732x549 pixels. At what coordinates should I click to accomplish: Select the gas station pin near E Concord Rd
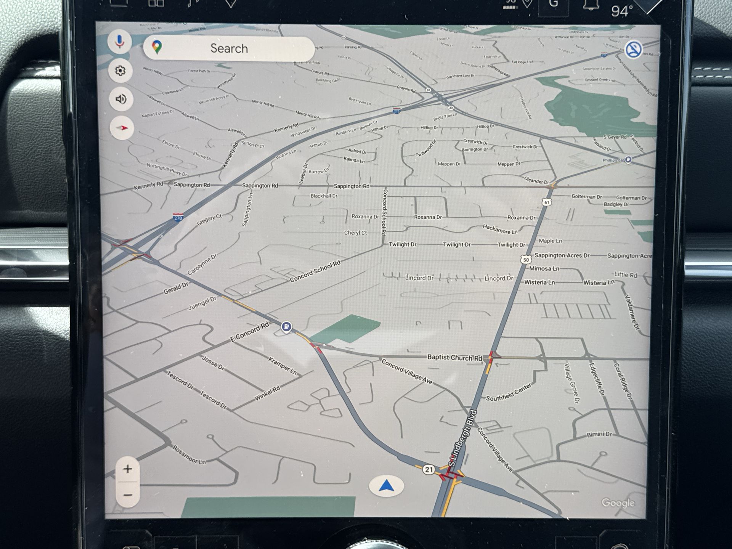click(286, 327)
